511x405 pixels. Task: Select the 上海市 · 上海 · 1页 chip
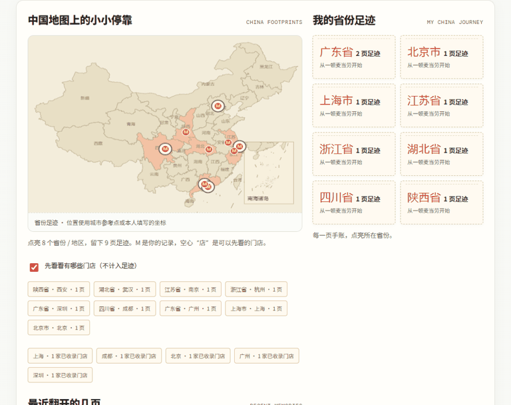click(256, 308)
